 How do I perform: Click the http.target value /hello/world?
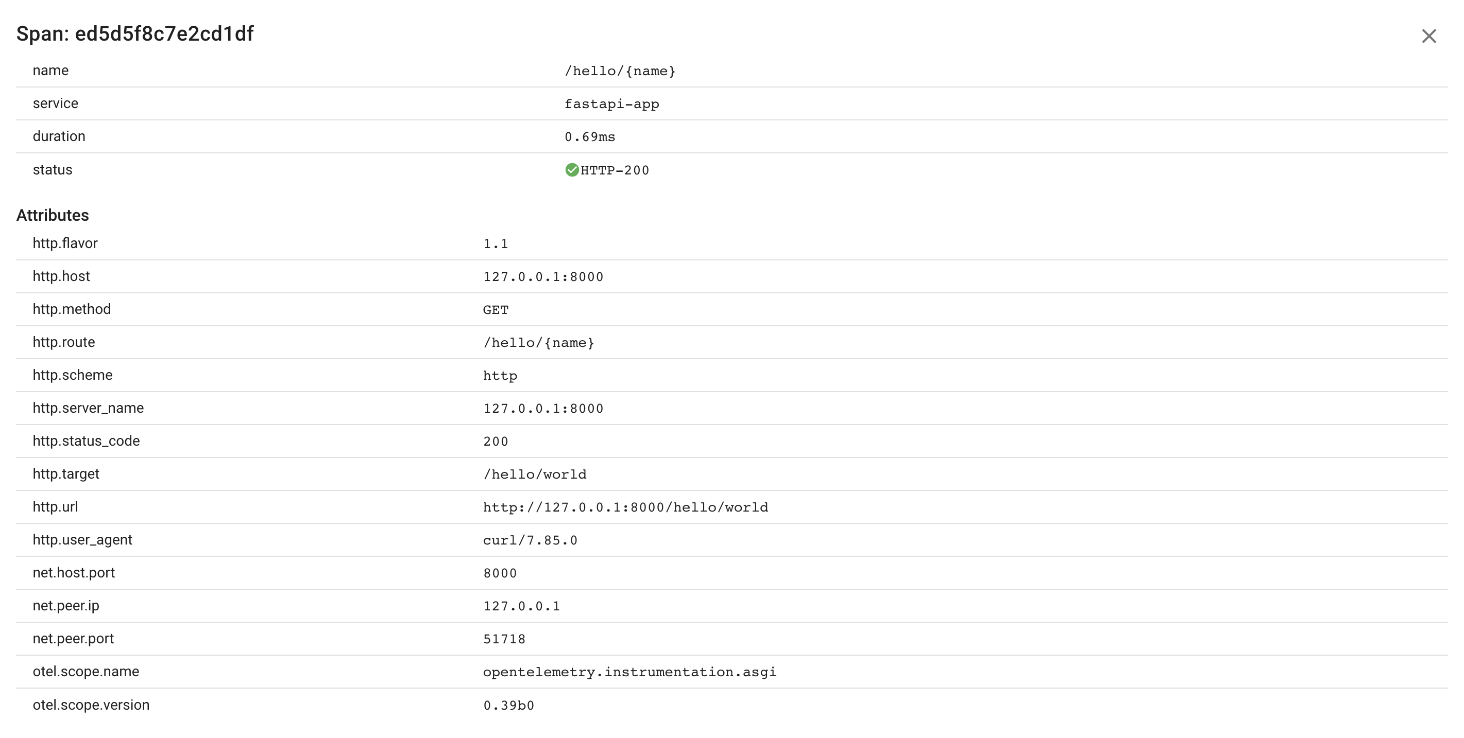pyautogui.click(x=535, y=475)
